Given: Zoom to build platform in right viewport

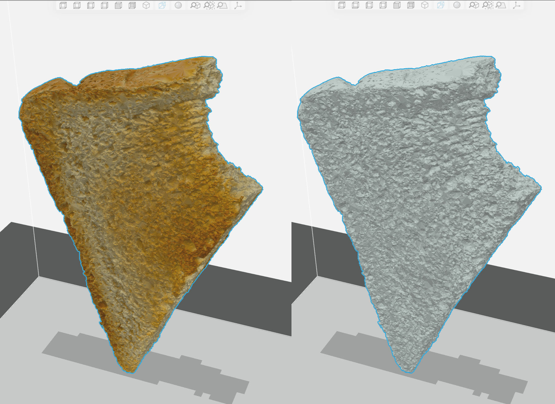Looking at the screenshot, I should (501, 5).
